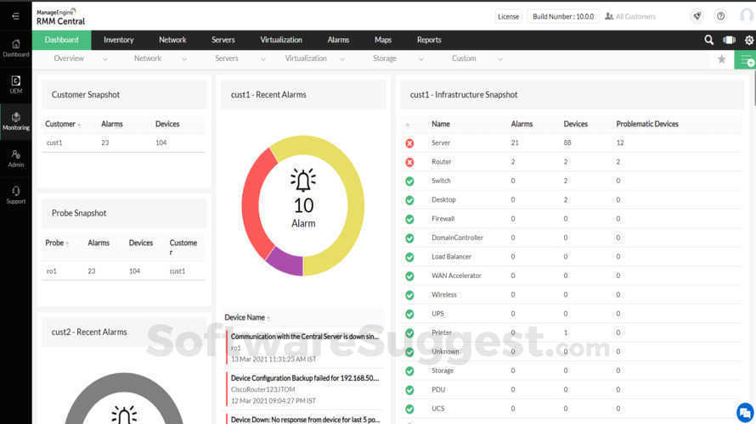This screenshot has height=424, width=756.
Task: Expand the Overview dropdown
Action: click(105, 59)
